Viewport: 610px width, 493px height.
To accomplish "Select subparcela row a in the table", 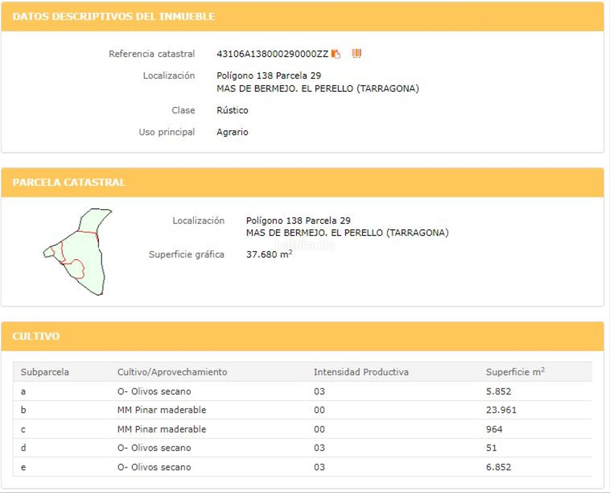I will (x=23, y=392).
